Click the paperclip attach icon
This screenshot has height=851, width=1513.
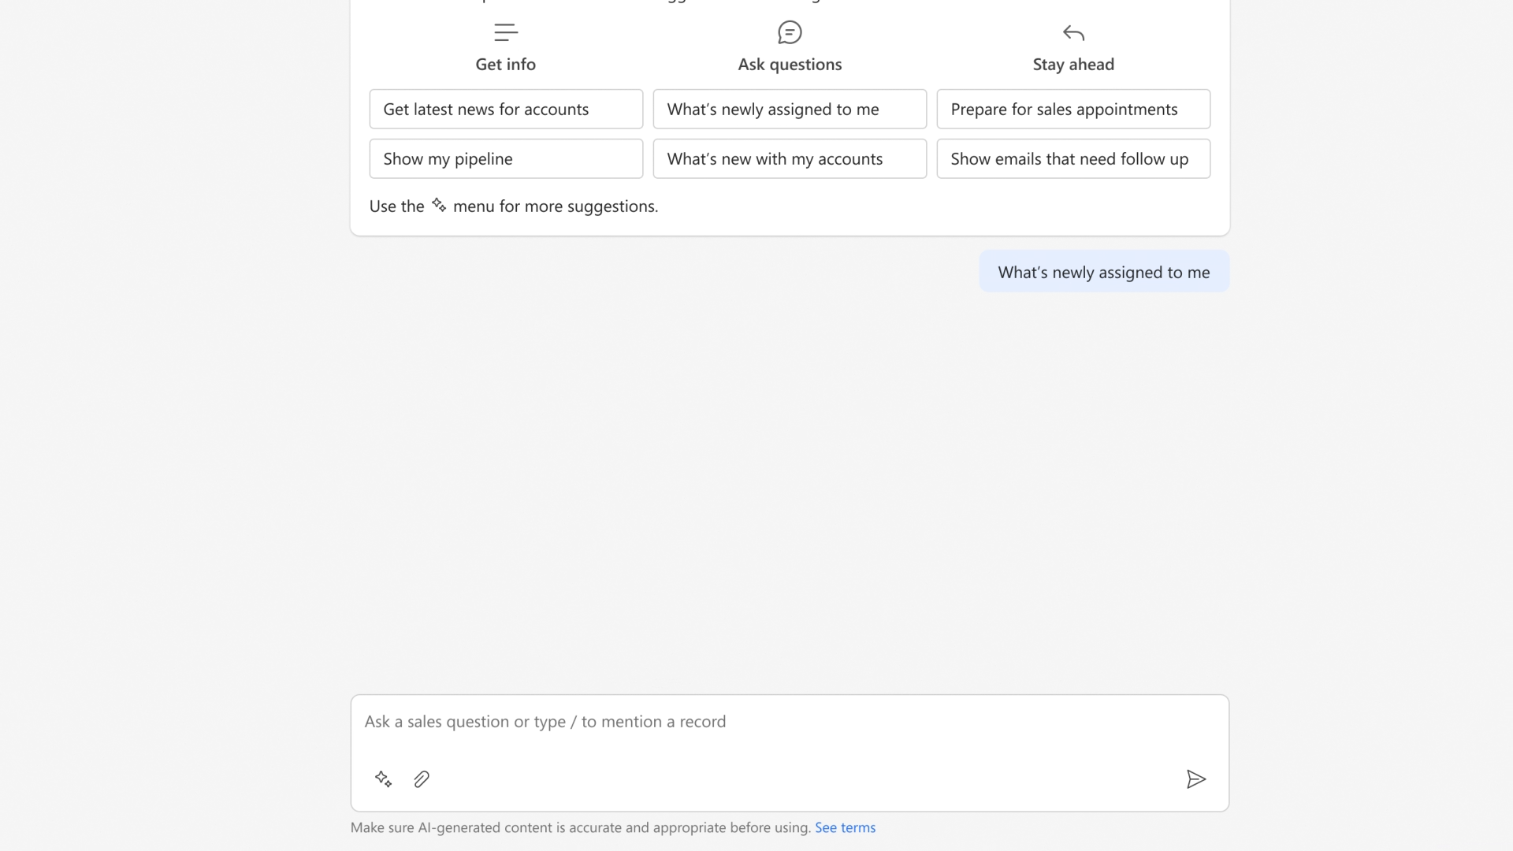coord(422,779)
